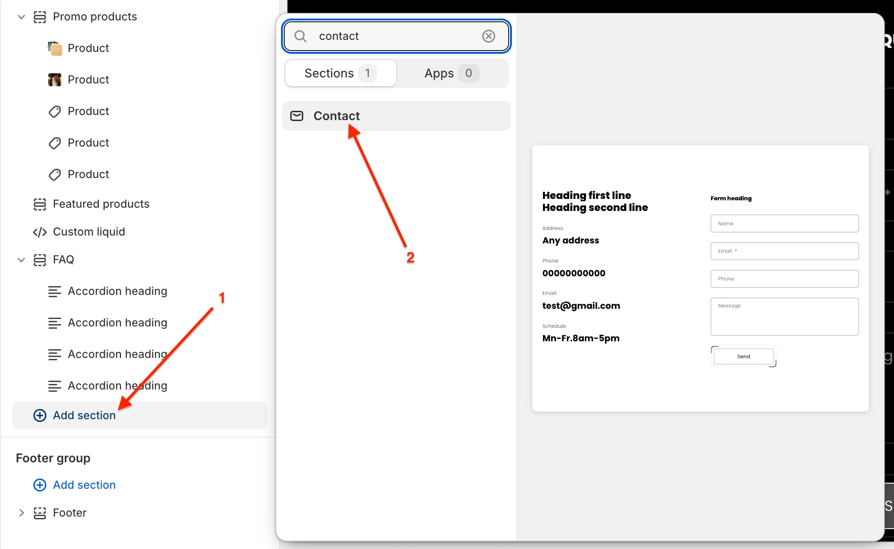Viewport: 894px width, 549px height.
Task: Click the tag icon of fourth Product
Action: (x=55, y=143)
